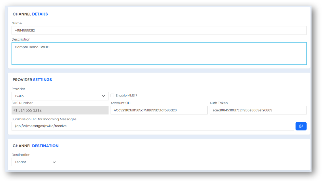
Task: Click the 'Submission URL for Incoming Messages' label
Action: [44, 119]
